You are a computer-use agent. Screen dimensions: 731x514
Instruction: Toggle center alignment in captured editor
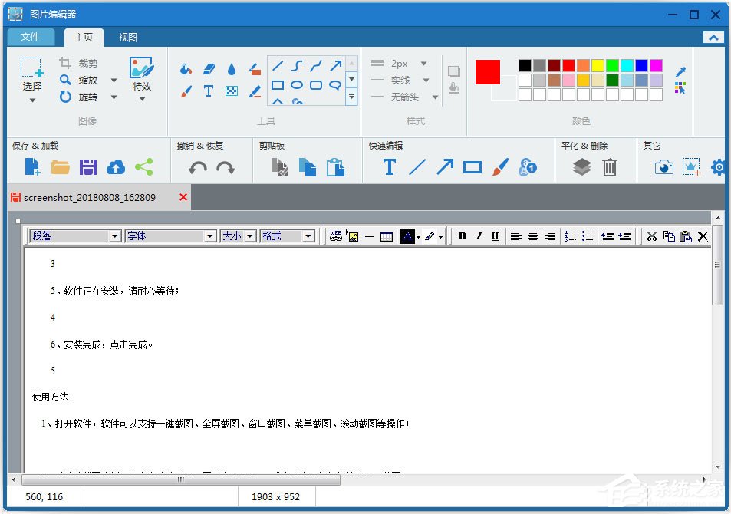point(533,236)
